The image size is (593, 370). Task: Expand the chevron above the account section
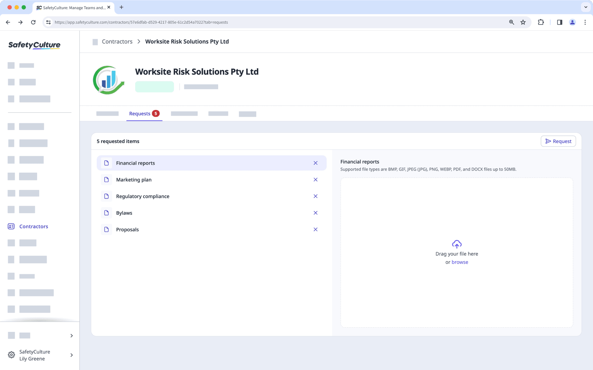click(x=71, y=335)
